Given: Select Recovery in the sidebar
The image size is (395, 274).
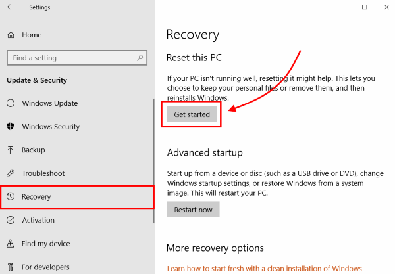Looking at the screenshot, I should coord(36,197).
